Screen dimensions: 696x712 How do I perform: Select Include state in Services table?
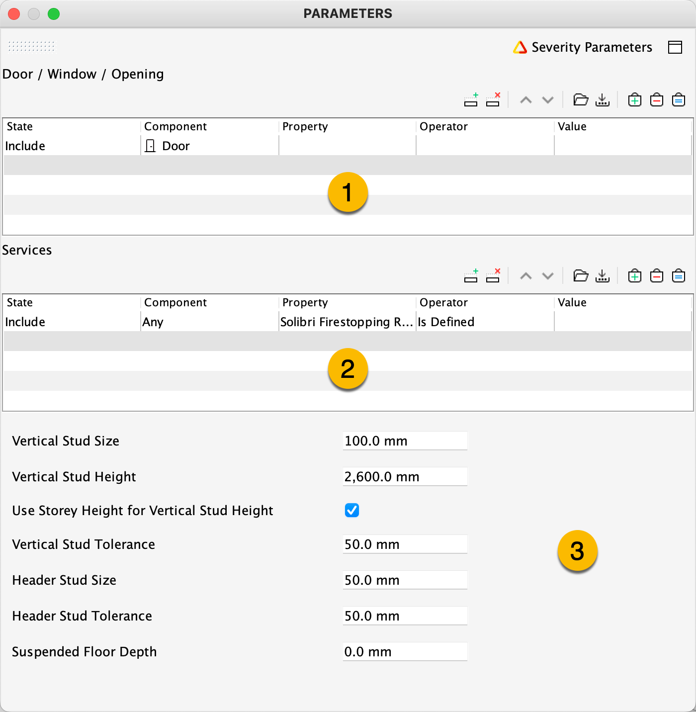[72, 322]
